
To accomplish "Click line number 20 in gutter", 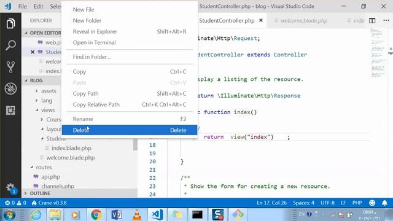I will coord(152,161).
